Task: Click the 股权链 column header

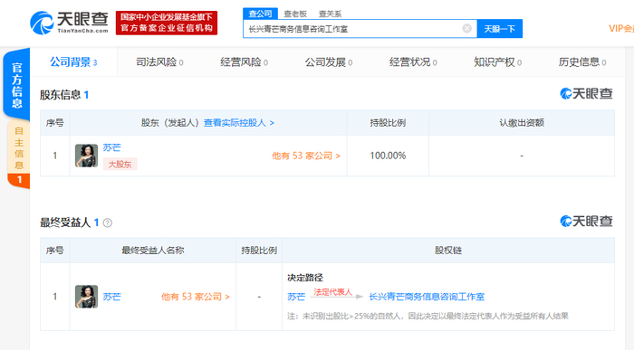Action: click(x=448, y=251)
